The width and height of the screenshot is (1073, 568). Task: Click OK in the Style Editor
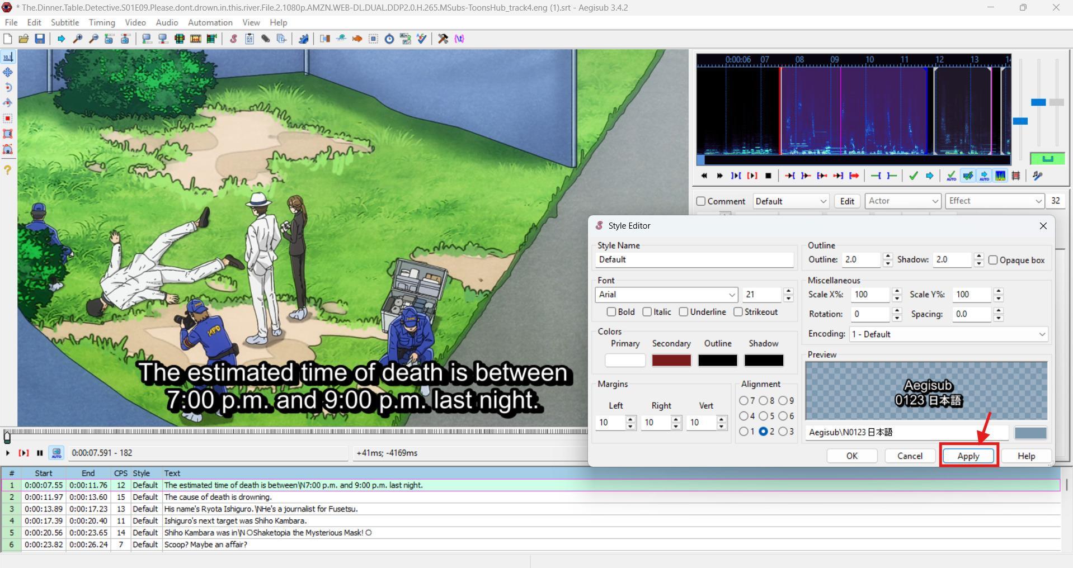(x=852, y=456)
